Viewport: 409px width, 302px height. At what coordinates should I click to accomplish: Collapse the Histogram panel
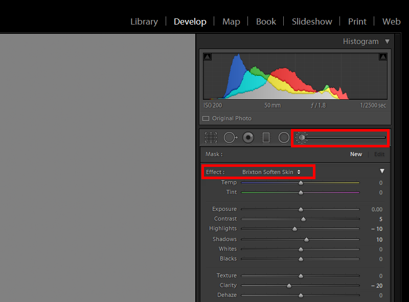click(387, 41)
